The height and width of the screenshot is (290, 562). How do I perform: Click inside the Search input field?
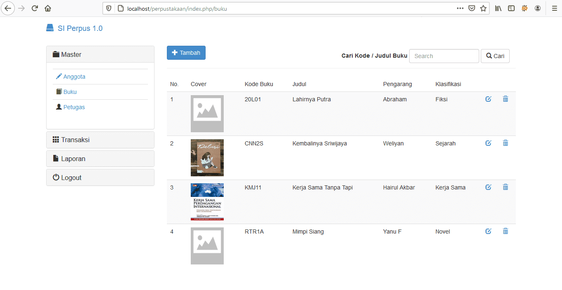[444, 56]
